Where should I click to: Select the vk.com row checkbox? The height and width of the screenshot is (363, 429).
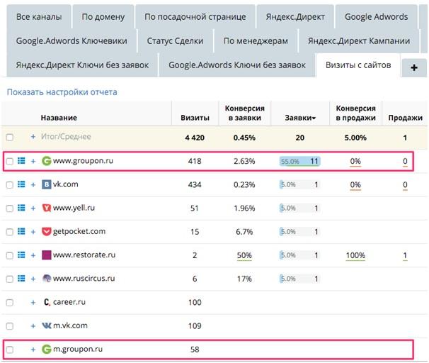pyautogui.click(x=10, y=184)
